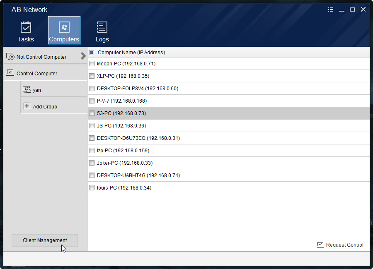
Task: Select the DESKTOP-FOLP8V4 row
Action: [229, 89]
